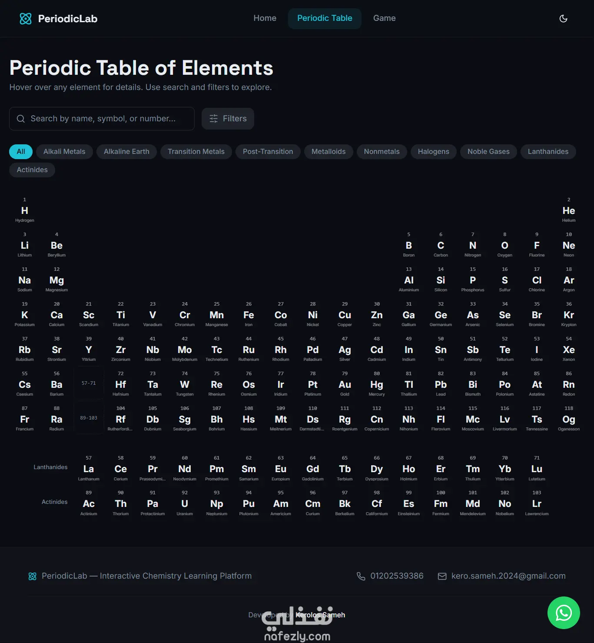Viewport: 594px width, 643px height.
Task: Expand the 57-71 lanthanides placeholder cell
Action: click(89, 383)
